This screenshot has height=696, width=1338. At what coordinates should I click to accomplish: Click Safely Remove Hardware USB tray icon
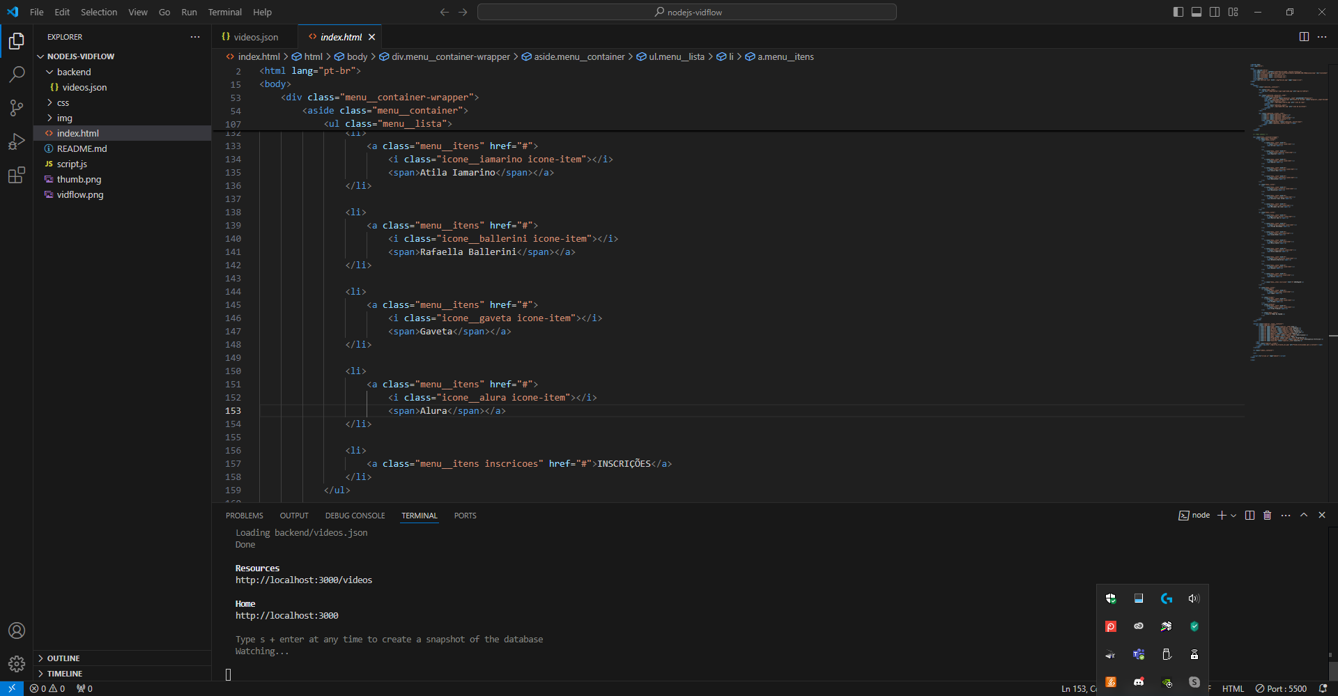(x=1167, y=654)
